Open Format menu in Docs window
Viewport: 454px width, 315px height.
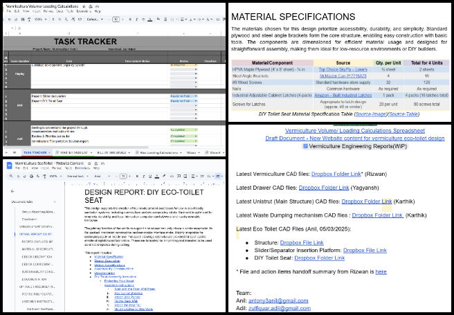(x=57, y=168)
